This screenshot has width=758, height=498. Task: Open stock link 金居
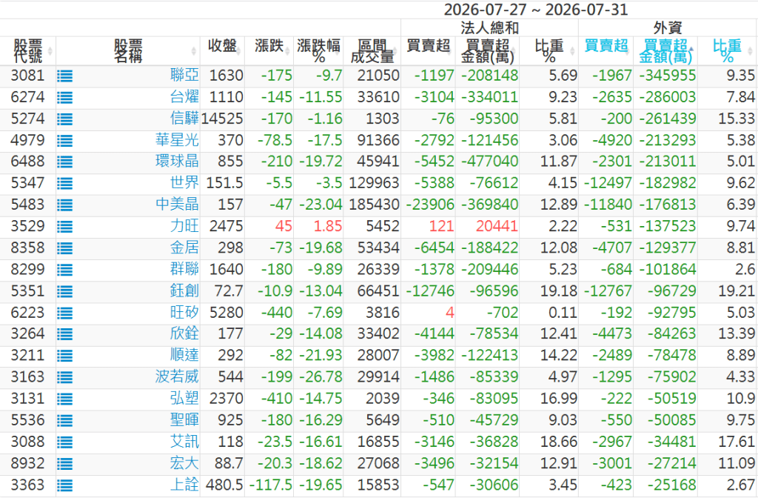point(184,248)
